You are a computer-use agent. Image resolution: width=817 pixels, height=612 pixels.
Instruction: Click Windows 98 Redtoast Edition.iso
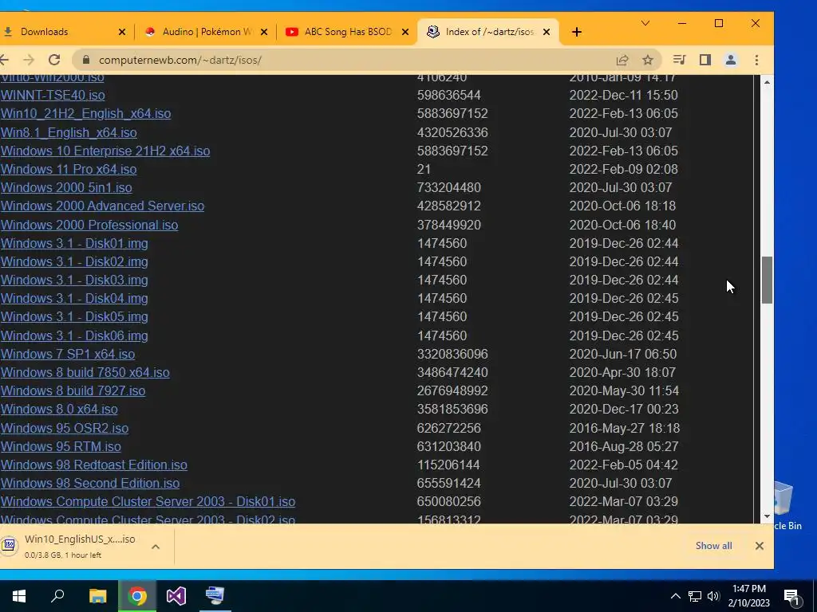point(94,465)
